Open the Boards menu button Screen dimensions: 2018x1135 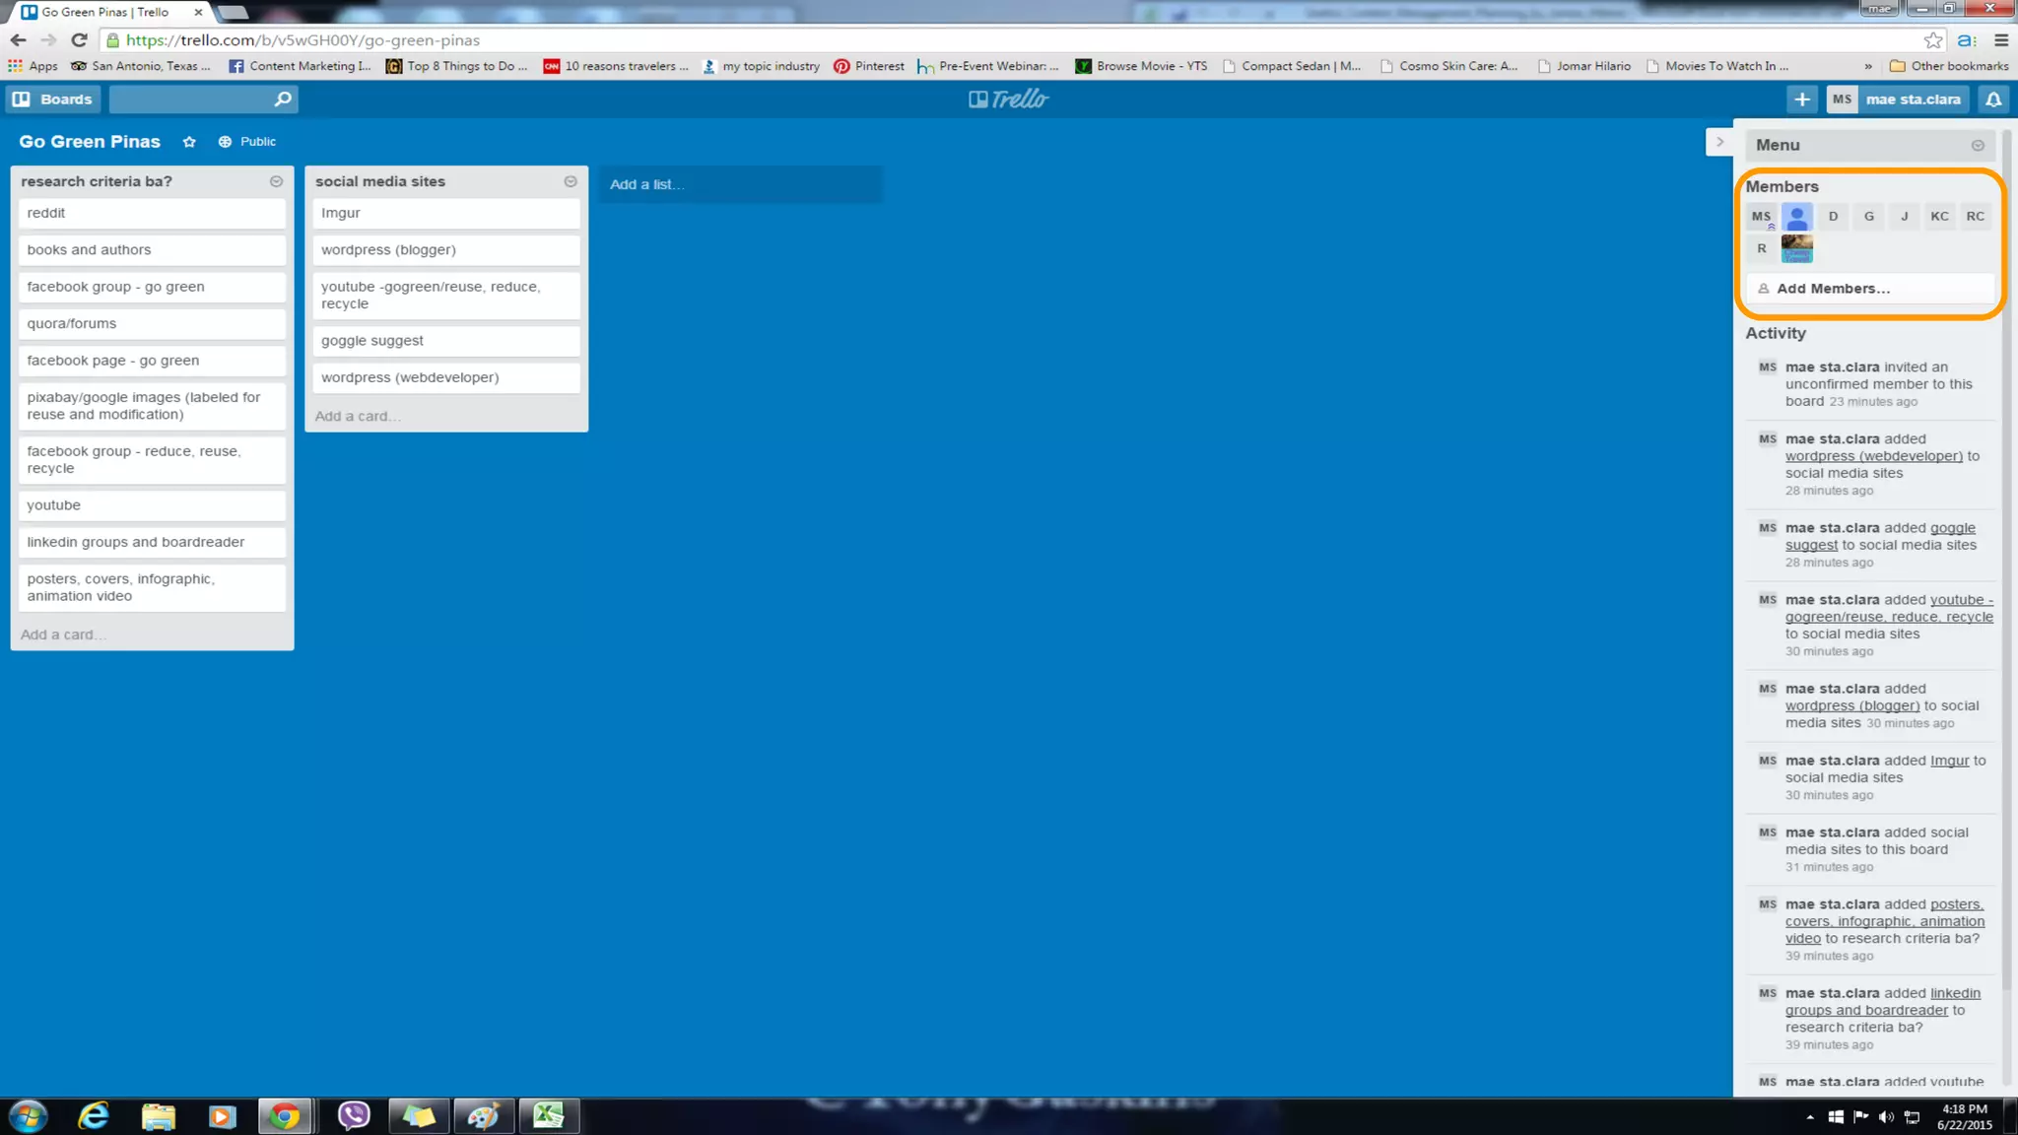pyautogui.click(x=54, y=100)
